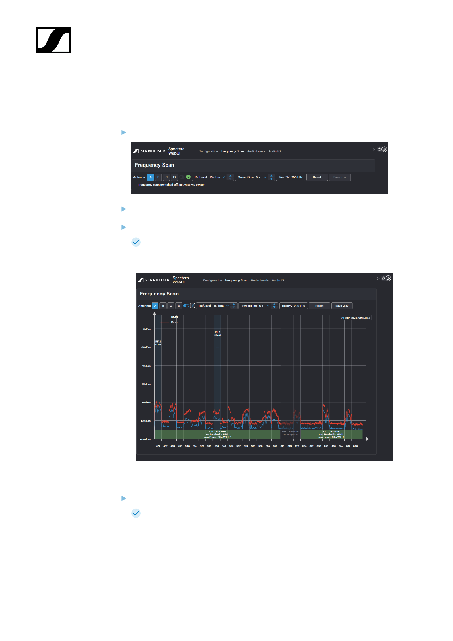Open the Configuration tab in the switched-off scan WebUI
Viewport: 453px width, 641px height.
click(208, 151)
